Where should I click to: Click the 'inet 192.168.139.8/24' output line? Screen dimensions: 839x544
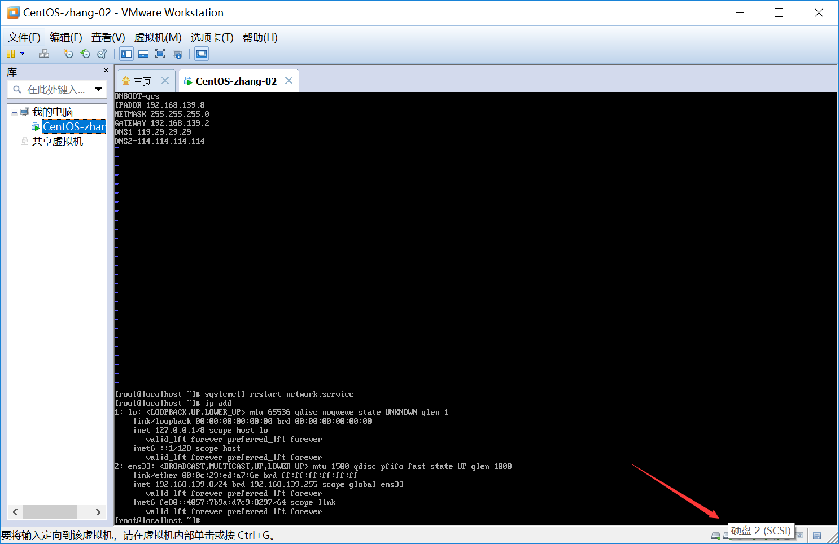click(x=268, y=484)
